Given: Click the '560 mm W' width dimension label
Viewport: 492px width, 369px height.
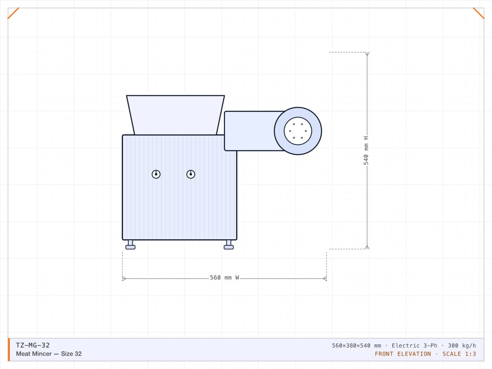Looking at the screenshot, I should coord(225,278).
